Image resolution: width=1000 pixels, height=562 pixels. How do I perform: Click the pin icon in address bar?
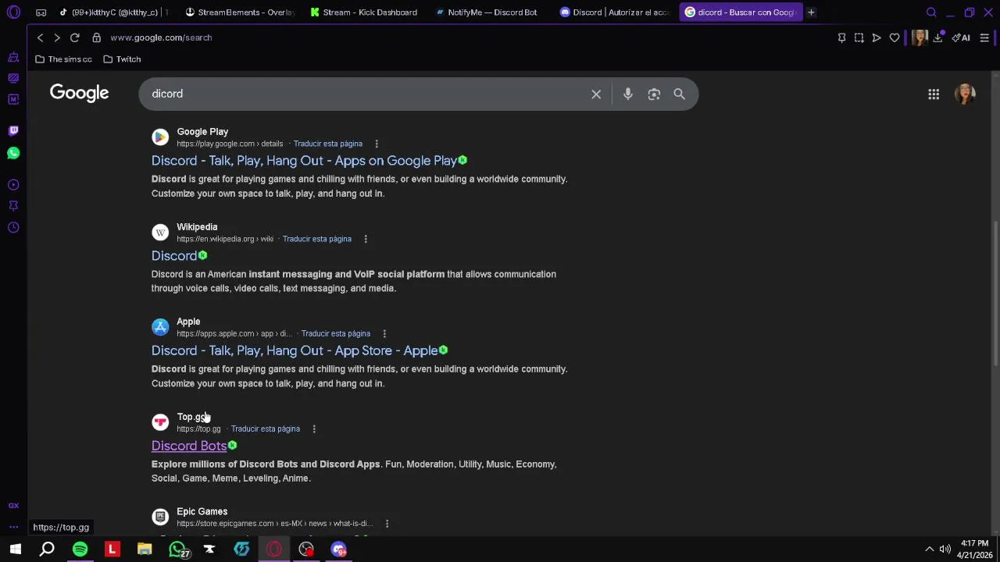coord(841,37)
